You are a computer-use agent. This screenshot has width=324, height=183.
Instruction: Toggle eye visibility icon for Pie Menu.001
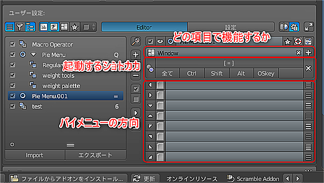click(160, 41)
